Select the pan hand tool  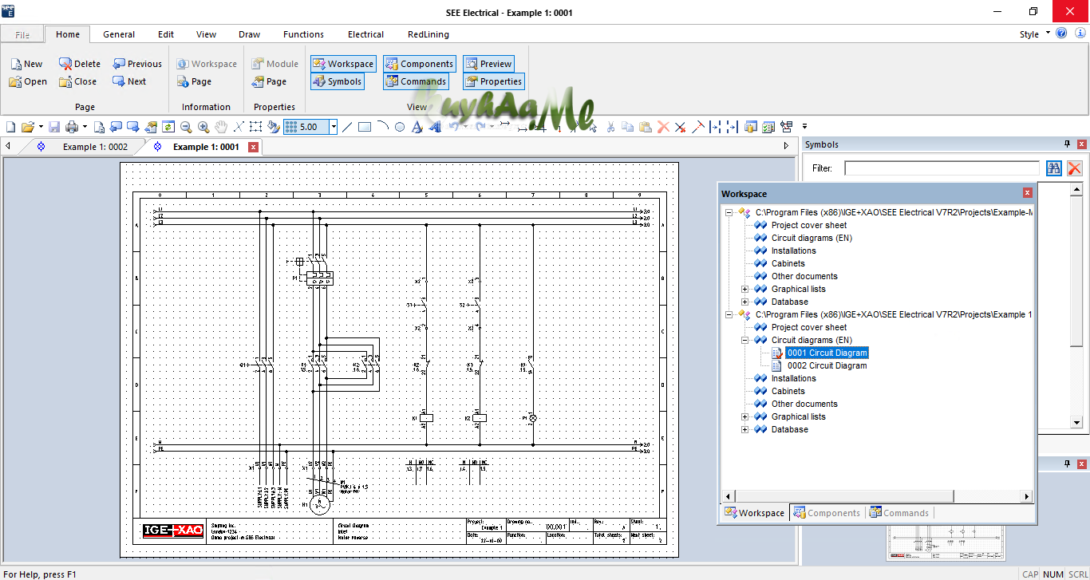[x=221, y=127]
